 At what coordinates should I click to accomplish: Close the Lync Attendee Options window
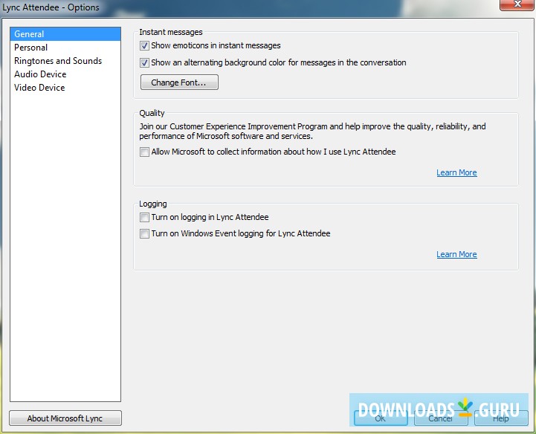coord(517,4)
